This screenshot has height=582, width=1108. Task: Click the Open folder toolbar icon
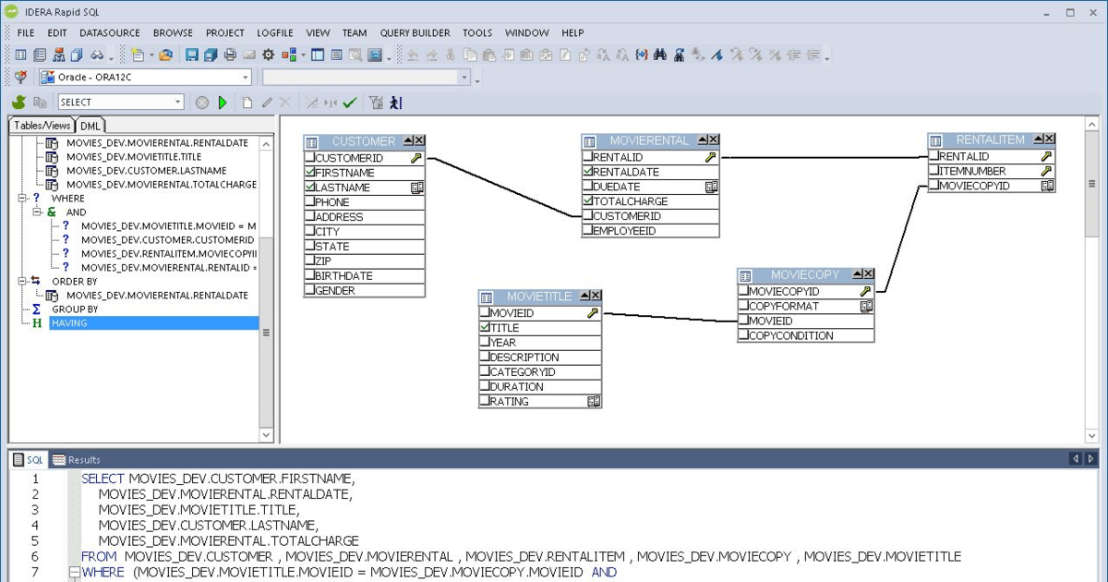[167, 55]
